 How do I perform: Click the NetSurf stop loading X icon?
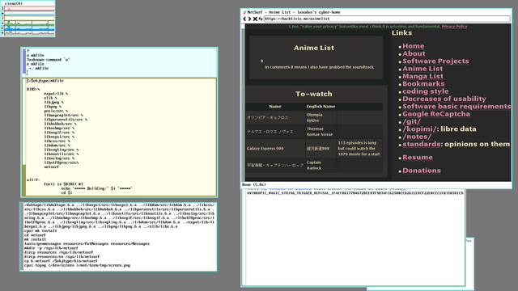click(x=255, y=19)
